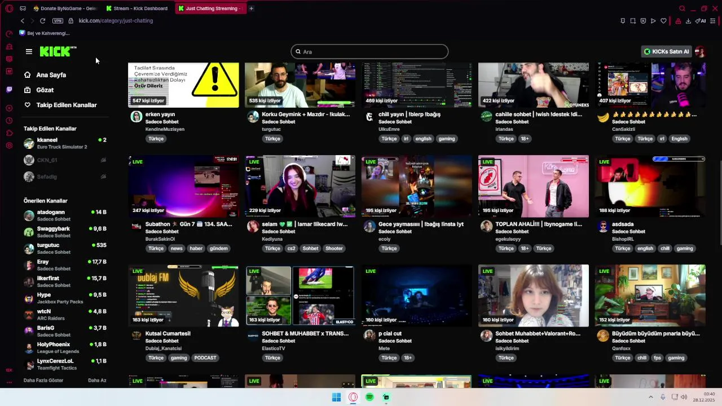Viewport: 722px width, 406px height.
Task: Open the Dublaj FM Kutsal Cumartesi thumbnail
Action: click(183, 296)
